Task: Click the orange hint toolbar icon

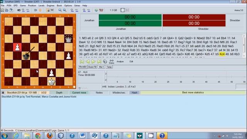Action: pos(40,10)
